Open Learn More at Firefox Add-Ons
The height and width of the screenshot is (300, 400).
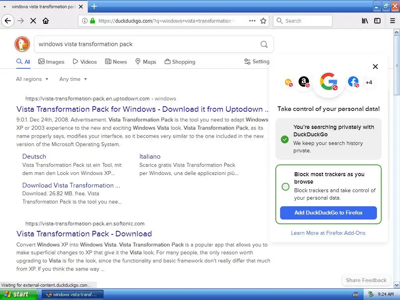(x=328, y=233)
